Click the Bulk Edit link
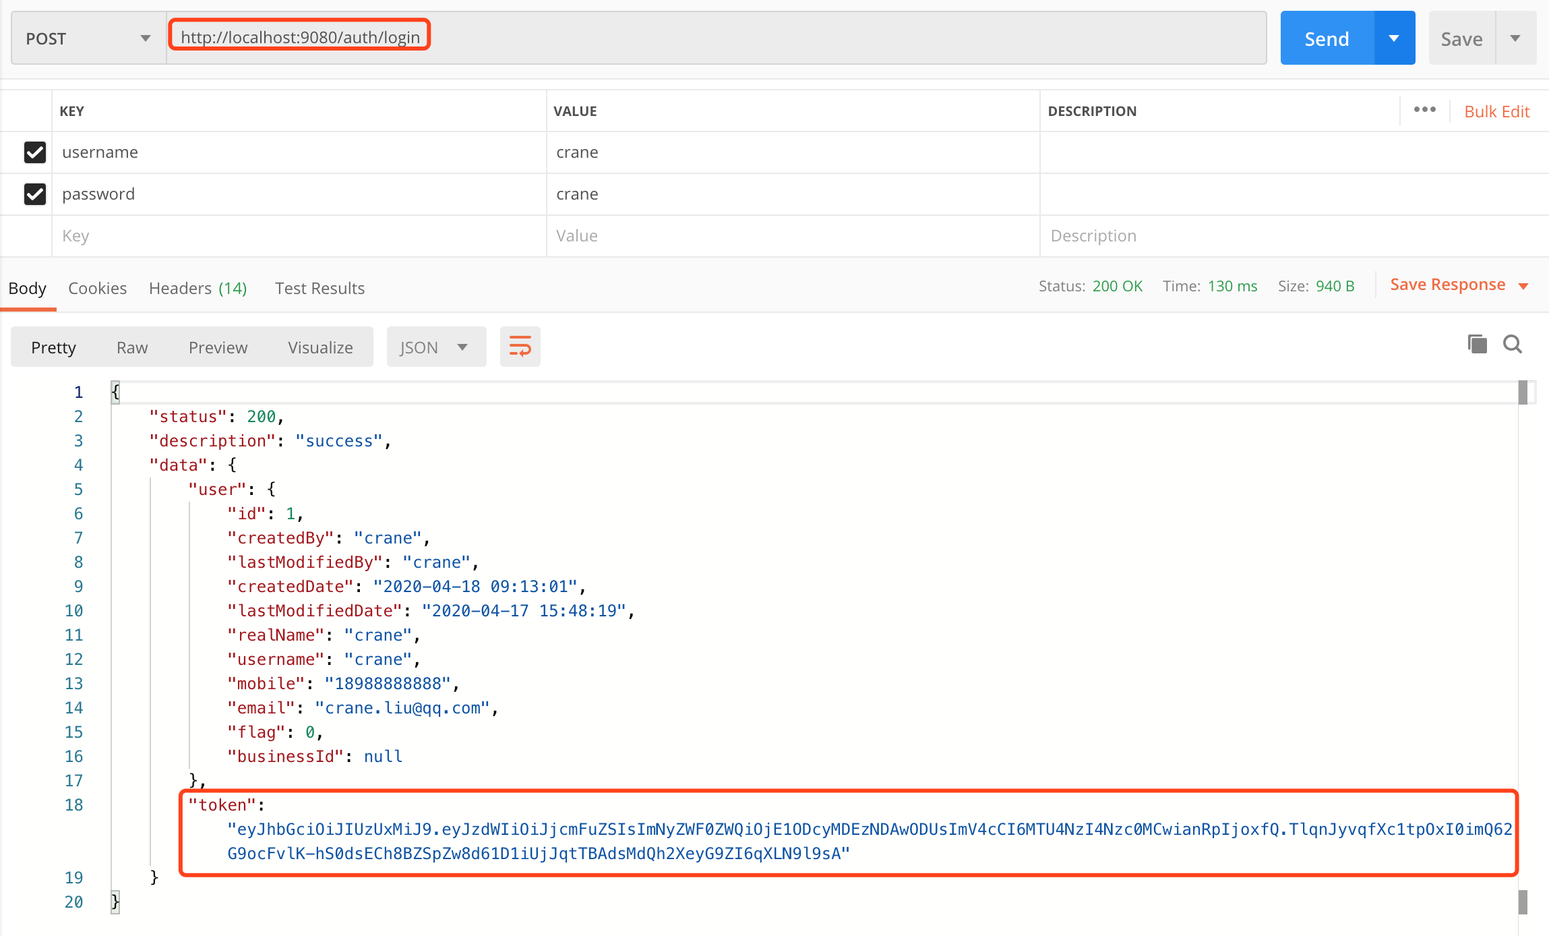This screenshot has height=936, width=1549. point(1496,111)
